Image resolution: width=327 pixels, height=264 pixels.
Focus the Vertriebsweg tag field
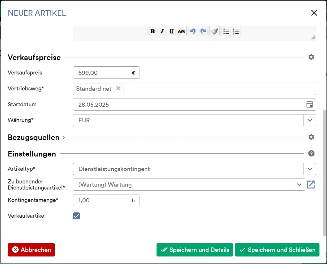pos(194,89)
